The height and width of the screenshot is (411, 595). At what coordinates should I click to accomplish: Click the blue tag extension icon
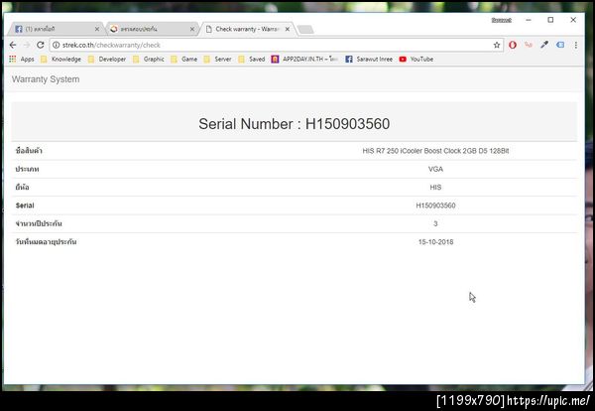pos(560,45)
